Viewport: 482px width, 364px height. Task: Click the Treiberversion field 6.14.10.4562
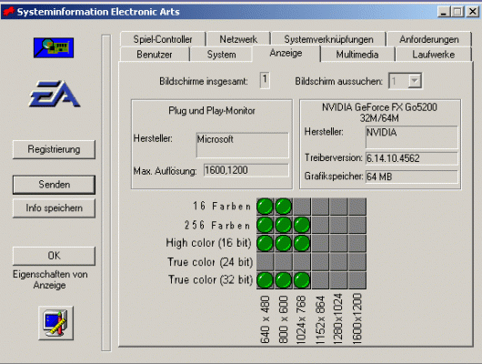pyautogui.click(x=412, y=158)
